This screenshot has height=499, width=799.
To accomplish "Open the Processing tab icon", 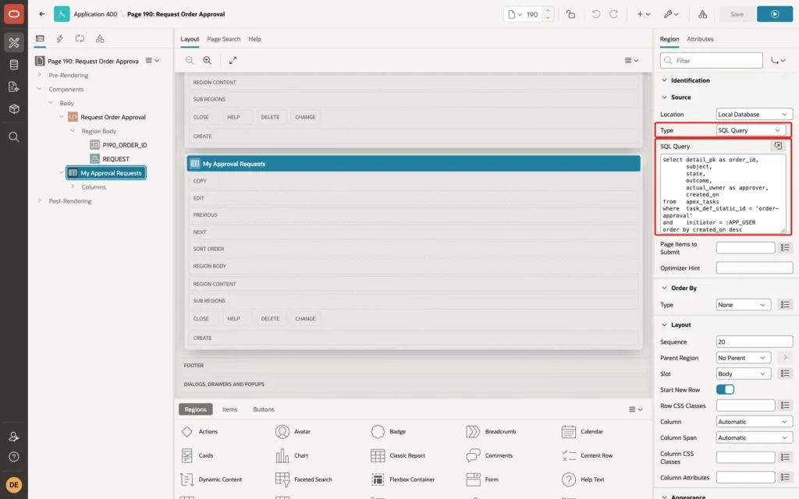I will click(80, 39).
